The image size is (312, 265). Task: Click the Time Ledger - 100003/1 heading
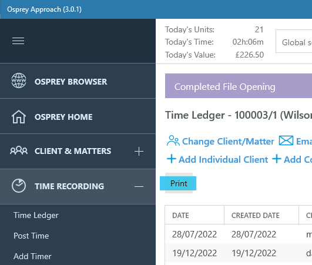(239, 115)
